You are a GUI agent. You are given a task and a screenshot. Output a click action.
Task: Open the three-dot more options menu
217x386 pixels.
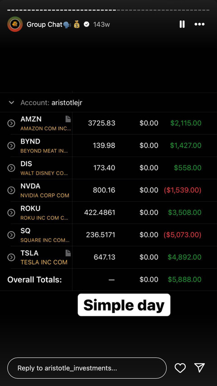199,24
